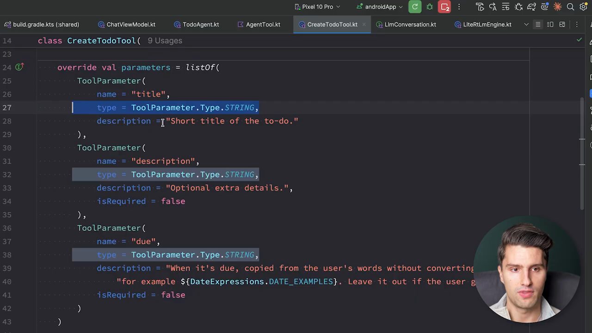Open Search Everywhere with the magnifier icon
Image resolution: width=592 pixels, height=333 pixels.
[570, 7]
